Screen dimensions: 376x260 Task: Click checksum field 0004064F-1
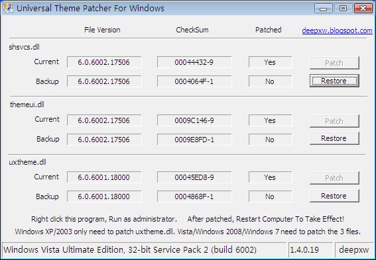[x=194, y=81]
